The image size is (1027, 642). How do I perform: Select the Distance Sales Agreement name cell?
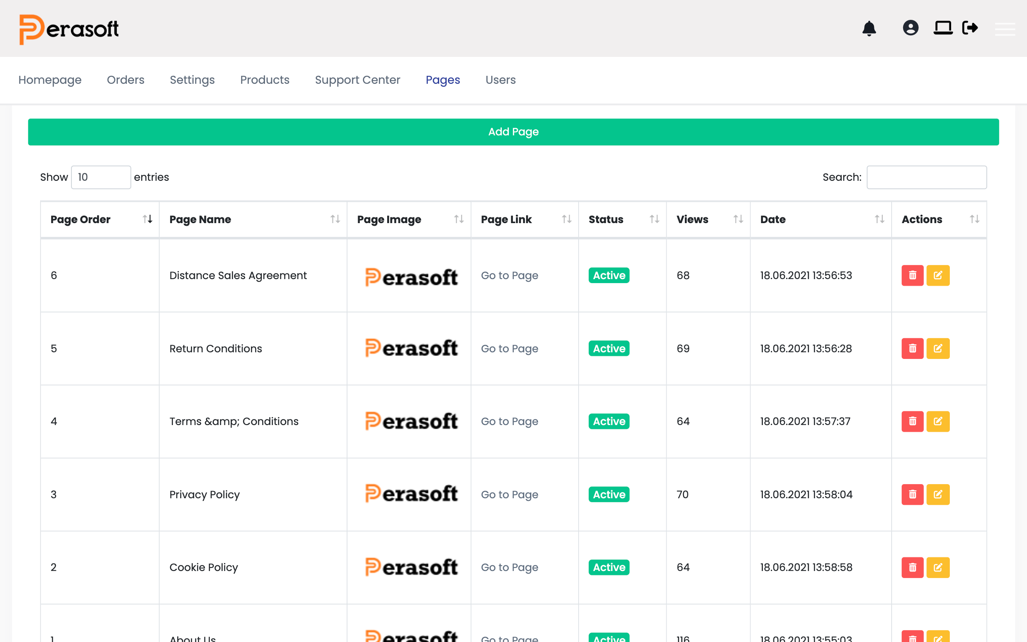(x=253, y=276)
